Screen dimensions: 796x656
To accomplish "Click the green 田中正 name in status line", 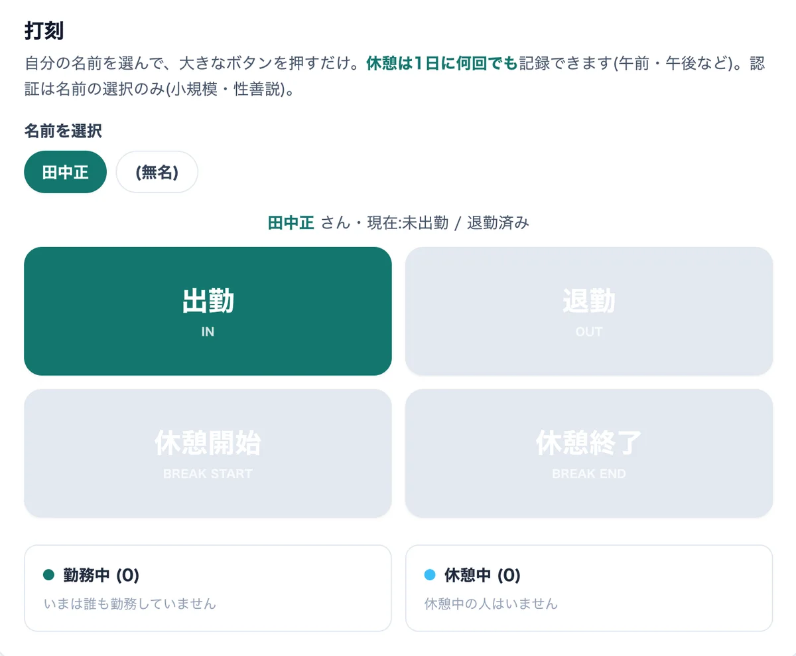I will point(291,223).
